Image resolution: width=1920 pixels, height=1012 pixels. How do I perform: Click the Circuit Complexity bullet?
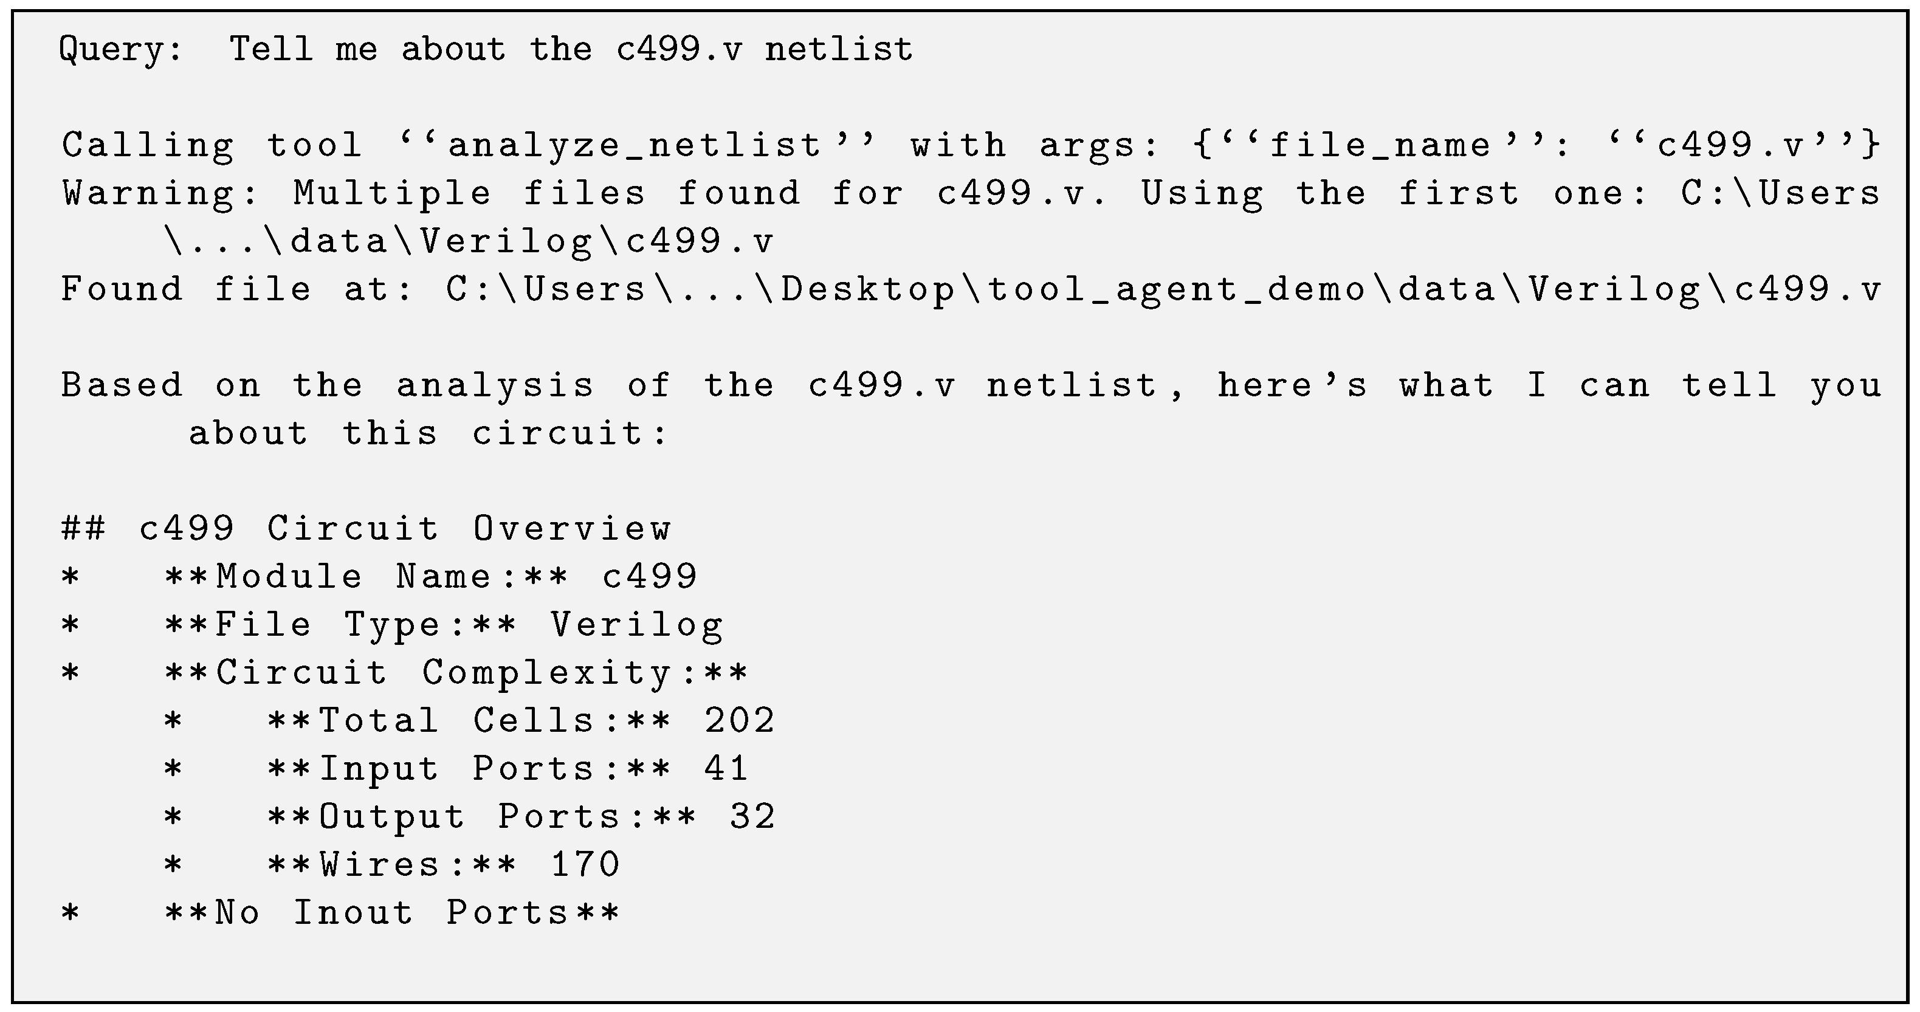456,673
